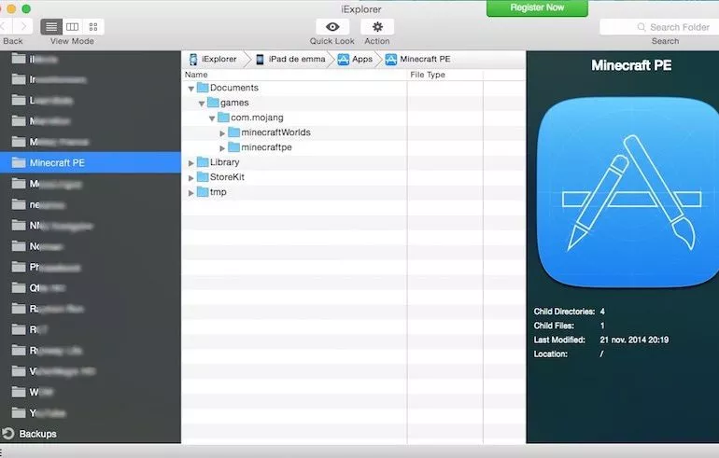Open the minecraftpe folder icon
Screen dimensions: 719x458
[x=233, y=147]
